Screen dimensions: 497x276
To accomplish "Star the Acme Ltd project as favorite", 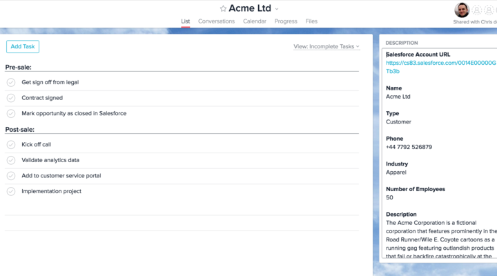I will [x=223, y=8].
